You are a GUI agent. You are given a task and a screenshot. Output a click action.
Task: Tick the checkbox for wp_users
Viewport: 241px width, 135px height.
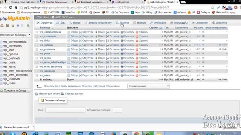tap(37, 75)
